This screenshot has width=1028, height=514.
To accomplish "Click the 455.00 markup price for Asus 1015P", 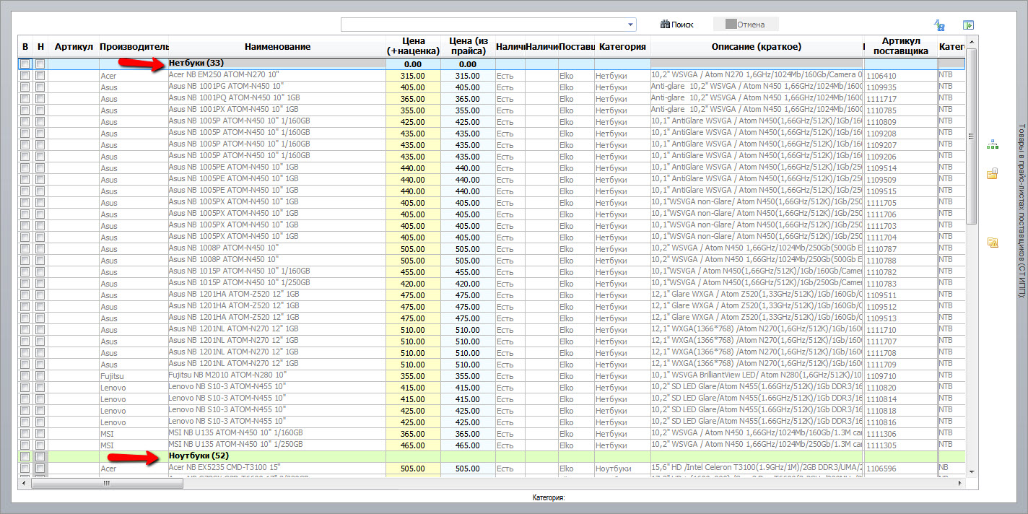I will coord(413,272).
